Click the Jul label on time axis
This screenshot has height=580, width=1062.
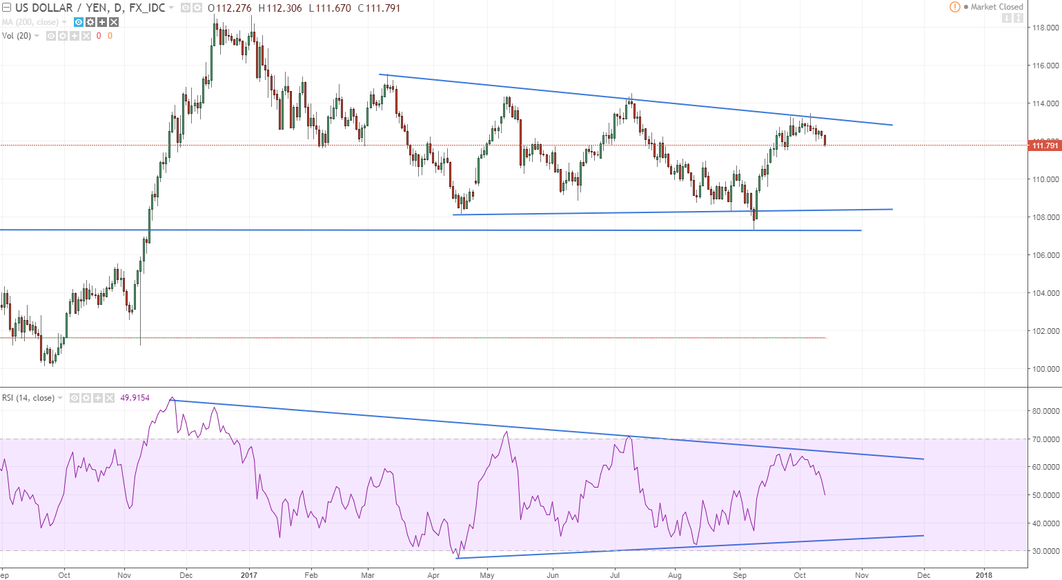pos(615,575)
